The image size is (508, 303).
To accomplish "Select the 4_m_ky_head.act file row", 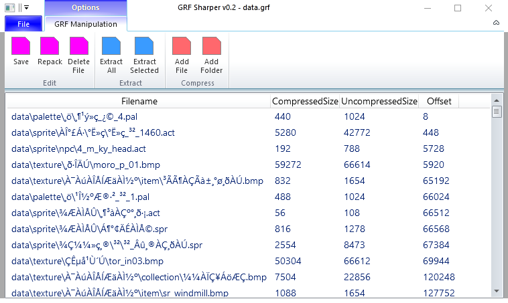I will click(x=248, y=148).
